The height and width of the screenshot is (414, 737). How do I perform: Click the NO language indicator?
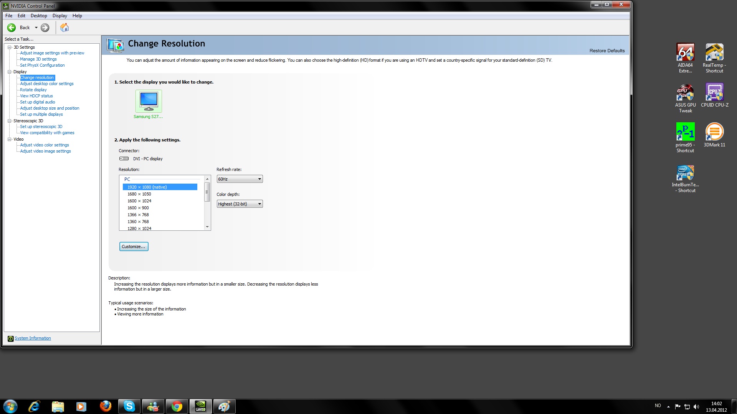coord(658,406)
